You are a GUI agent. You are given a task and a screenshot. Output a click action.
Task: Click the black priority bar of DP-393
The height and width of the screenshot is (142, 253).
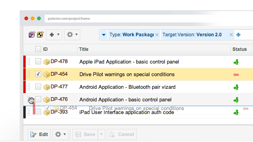coord(25,112)
